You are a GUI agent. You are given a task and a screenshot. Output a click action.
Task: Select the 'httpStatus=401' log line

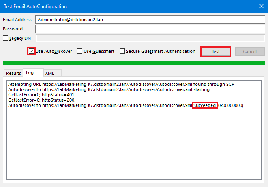42,95
